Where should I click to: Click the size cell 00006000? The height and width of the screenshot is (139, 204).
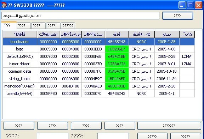pos(70,79)
